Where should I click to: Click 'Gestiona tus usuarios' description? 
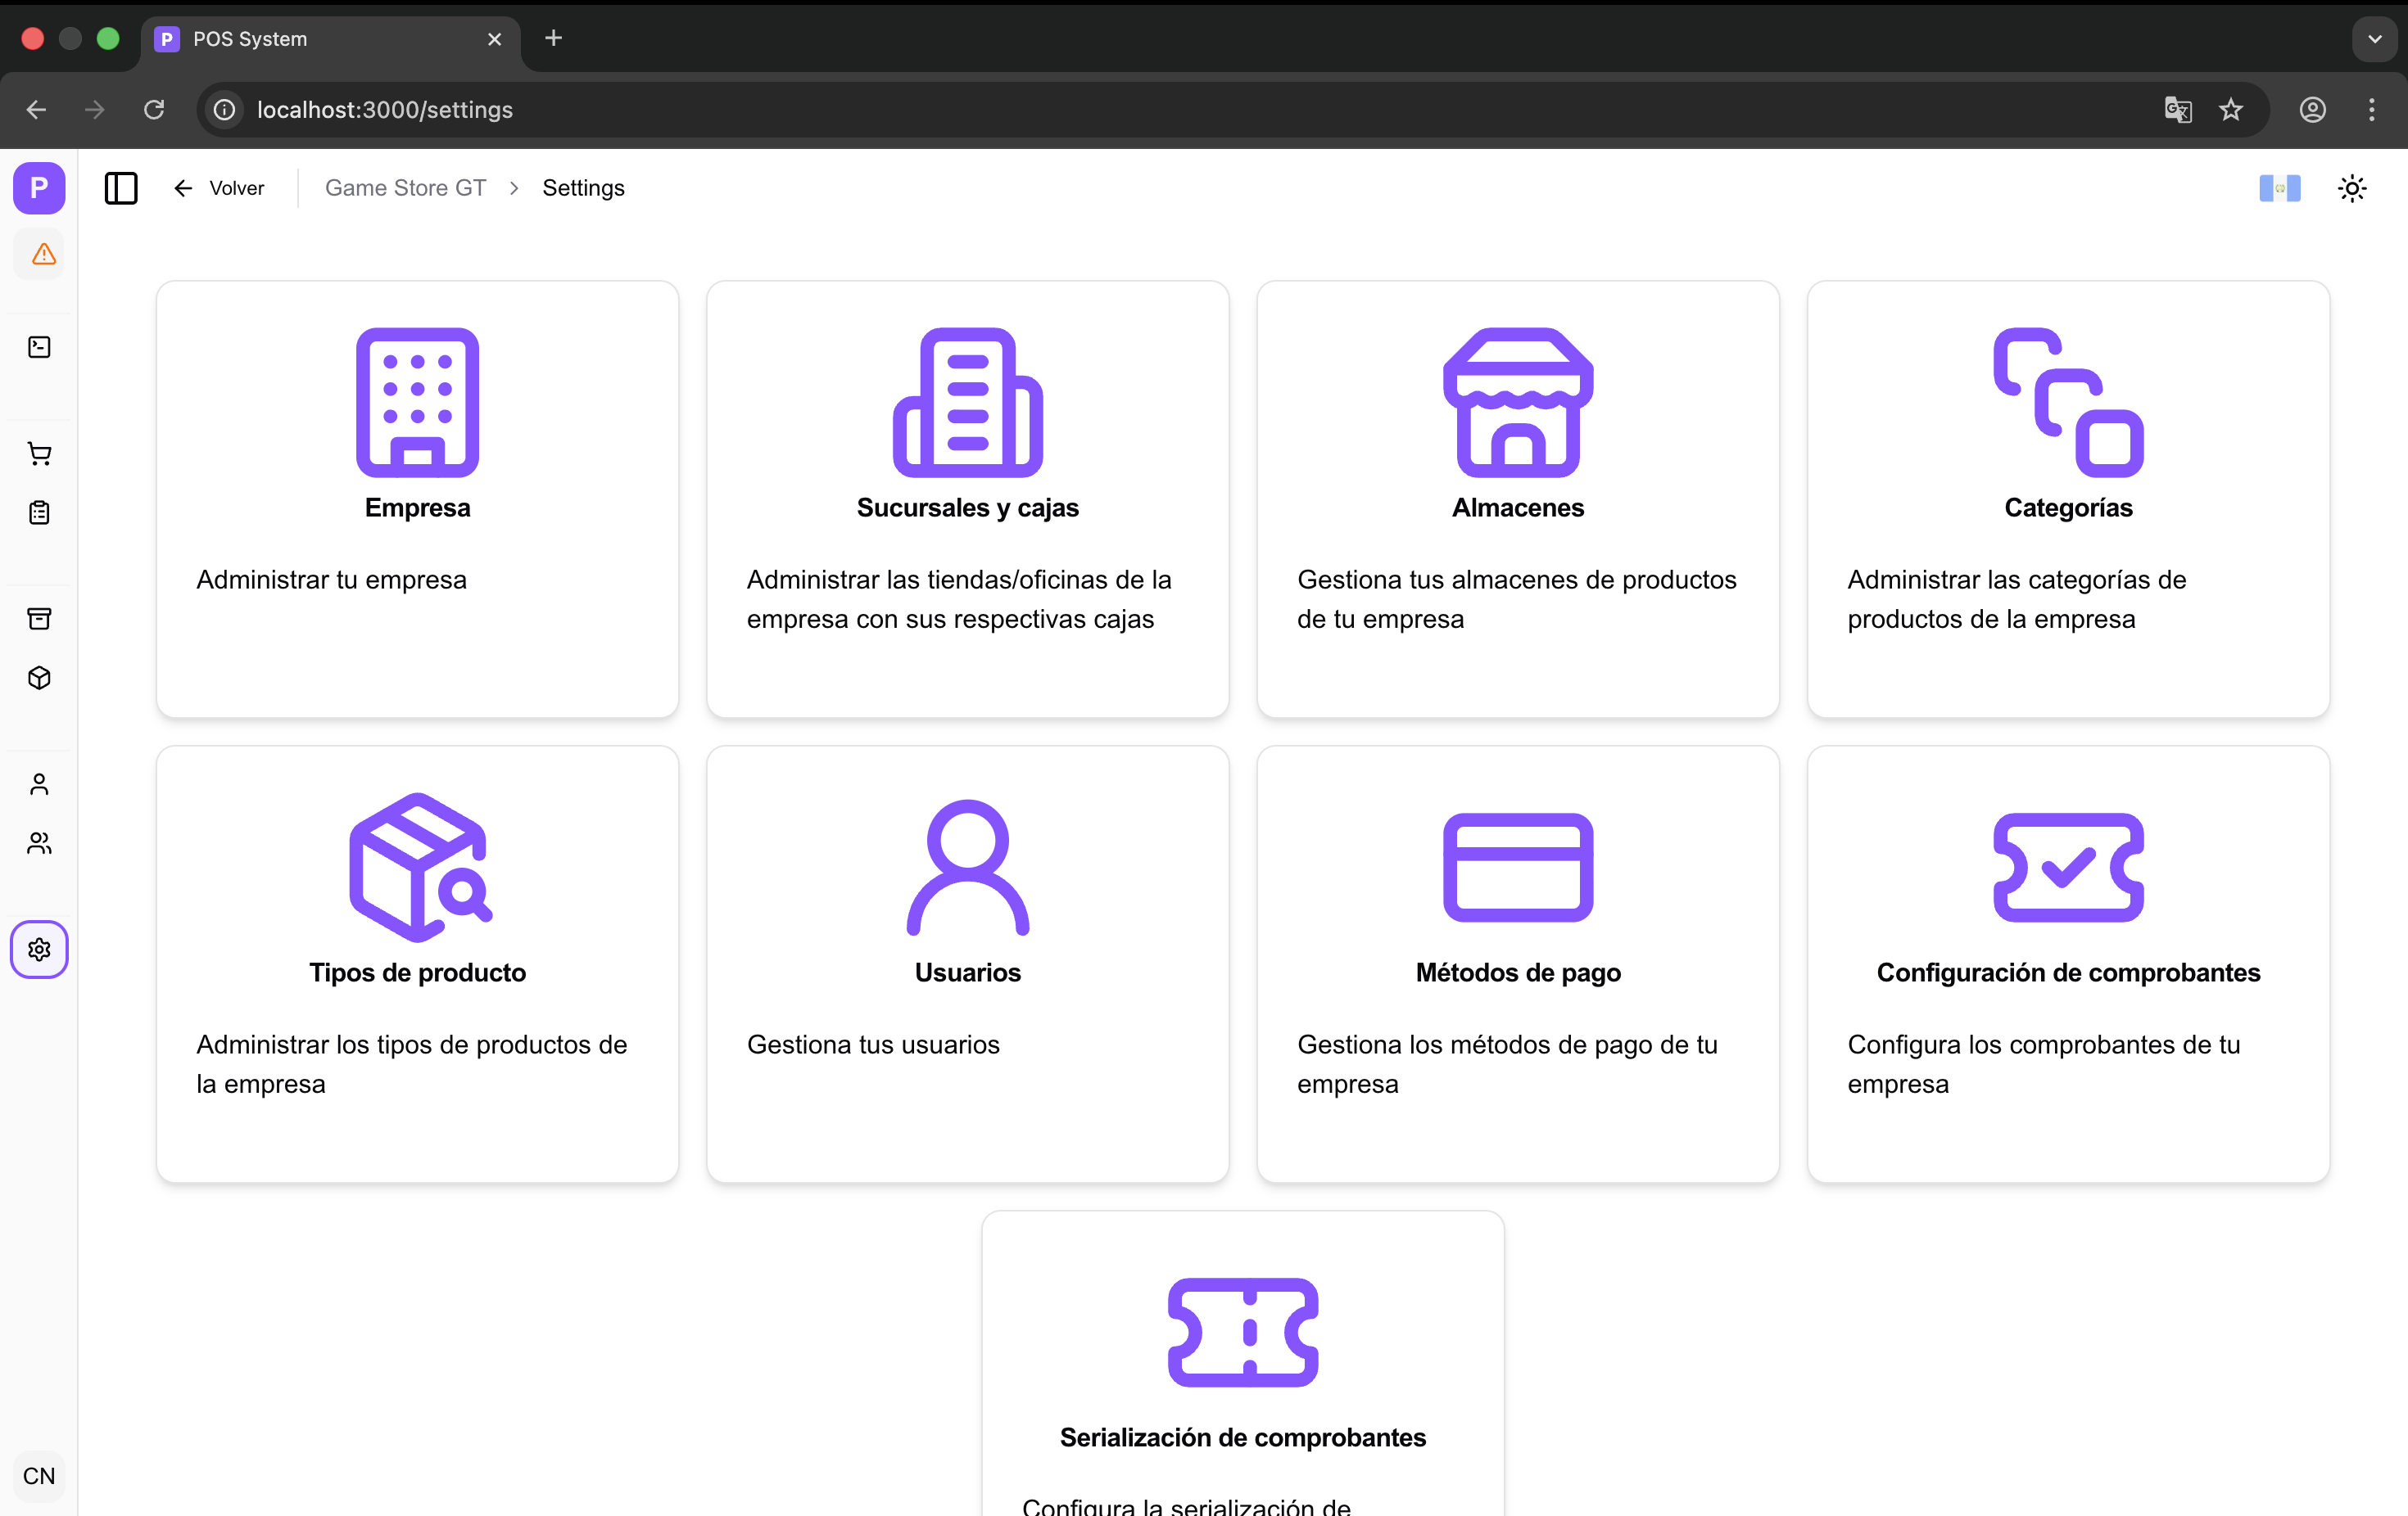click(x=873, y=1045)
